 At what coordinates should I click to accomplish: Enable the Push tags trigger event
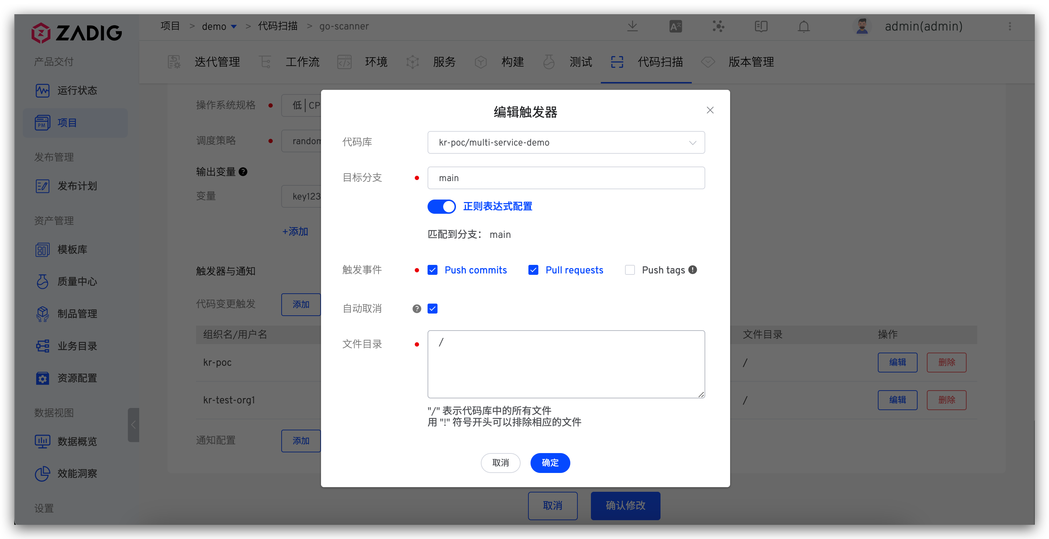[630, 269]
